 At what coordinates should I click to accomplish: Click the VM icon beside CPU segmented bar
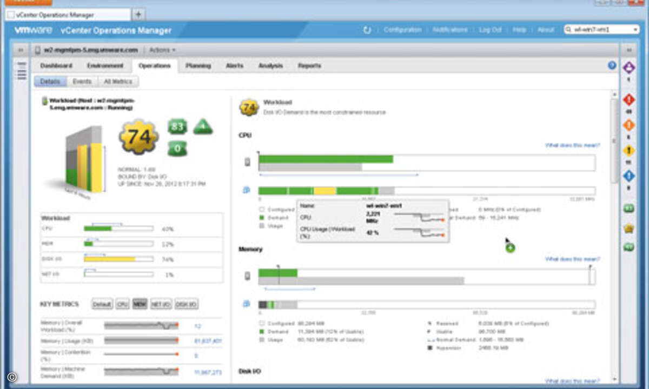pyautogui.click(x=247, y=190)
